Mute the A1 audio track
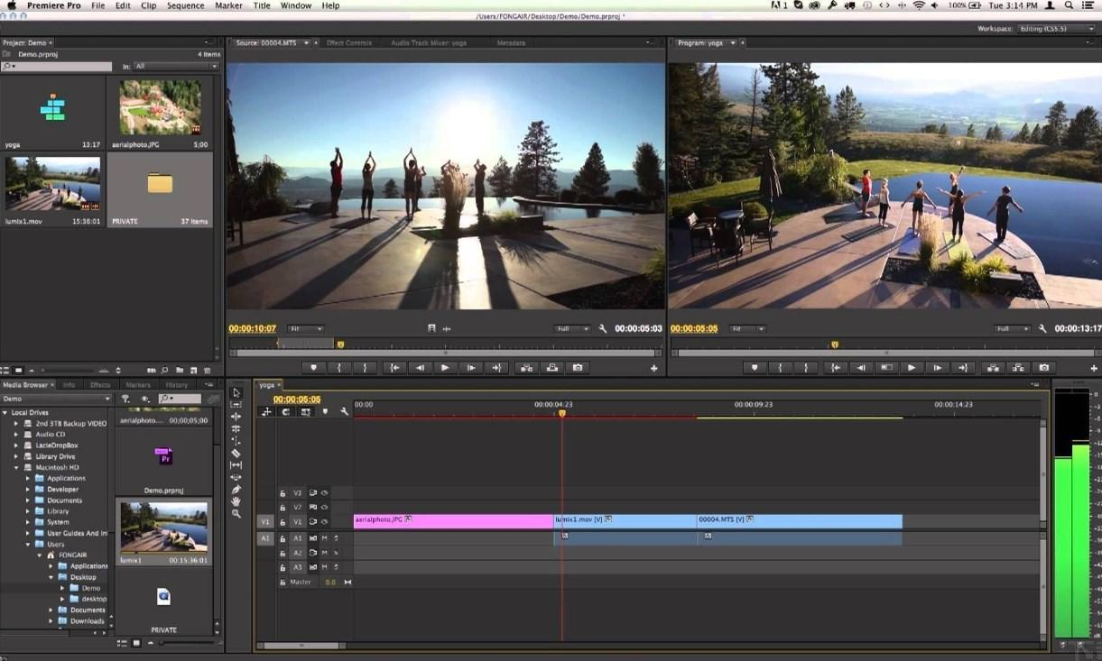The image size is (1102, 661). [x=324, y=538]
